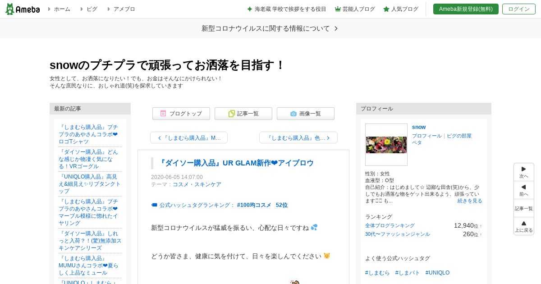Click ブログトップ button
The height and width of the screenshot is (284, 541).
tap(181, 114)
